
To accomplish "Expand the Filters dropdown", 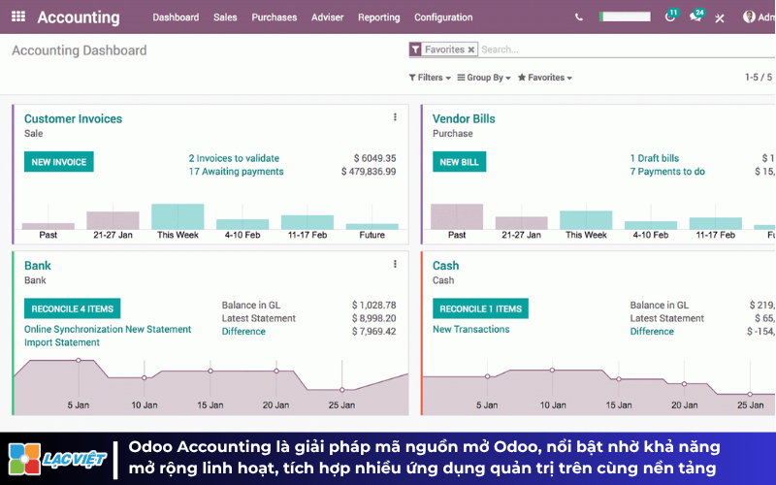I will coord(430,78).
